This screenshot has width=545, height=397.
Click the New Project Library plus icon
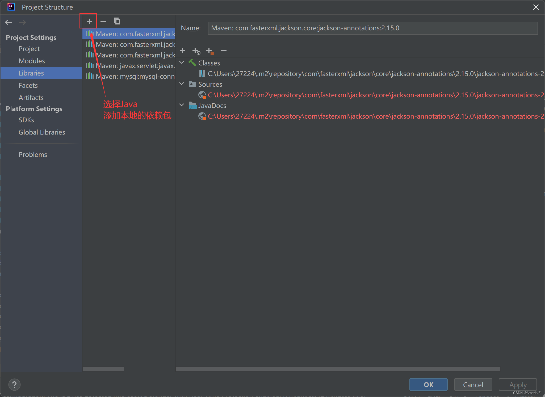click(89, 21)
